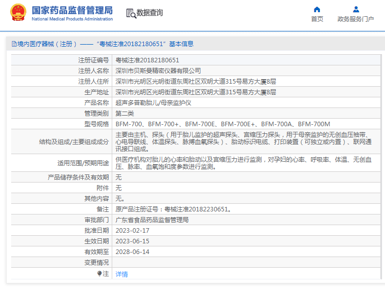Click the 适用范围/预期用途 label
This screenshot has height=289, width=385.
pyautogui.click(x=83, y=163)
